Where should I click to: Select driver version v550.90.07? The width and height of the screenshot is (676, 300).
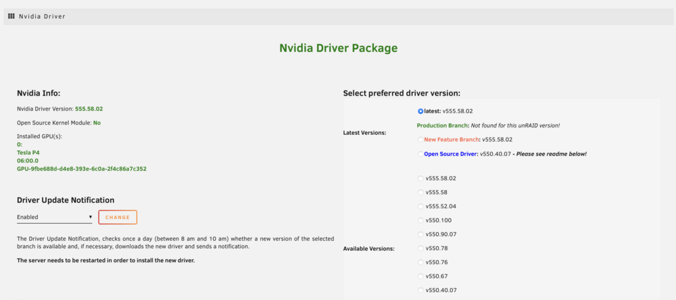click(420, 234)
